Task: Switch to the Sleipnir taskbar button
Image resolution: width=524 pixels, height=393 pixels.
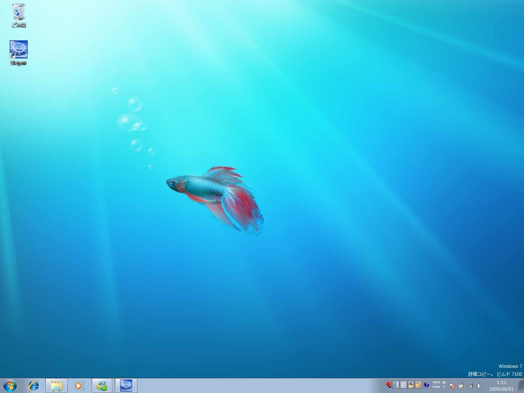Action: click(x=126, y=386)
